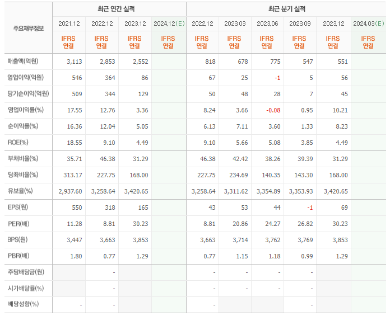Click net margin value 16.36
Viewport: 390px width, 316px height.
pos(75,126)
